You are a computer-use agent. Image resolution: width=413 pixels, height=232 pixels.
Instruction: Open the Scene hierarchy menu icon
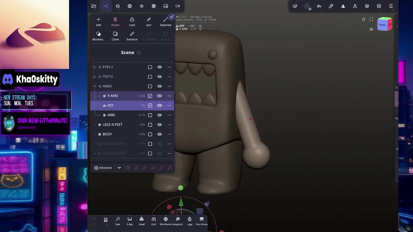coord(106,6)
